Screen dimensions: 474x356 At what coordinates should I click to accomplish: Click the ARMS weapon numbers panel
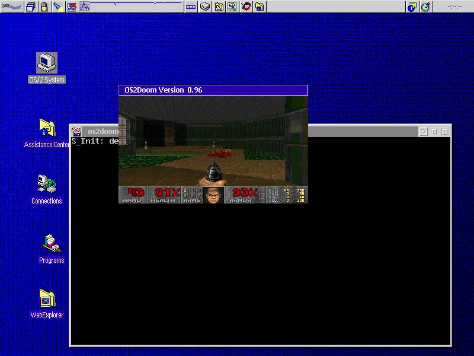click(192, 195)
